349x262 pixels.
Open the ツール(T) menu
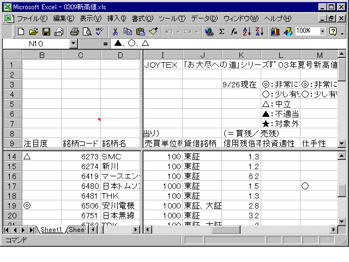(172, 19)
